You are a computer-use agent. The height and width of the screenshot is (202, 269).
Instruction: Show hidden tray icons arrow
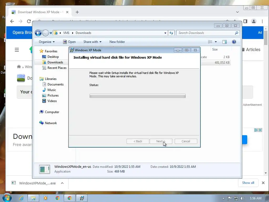pyautogui.click(x=223, y=198)
